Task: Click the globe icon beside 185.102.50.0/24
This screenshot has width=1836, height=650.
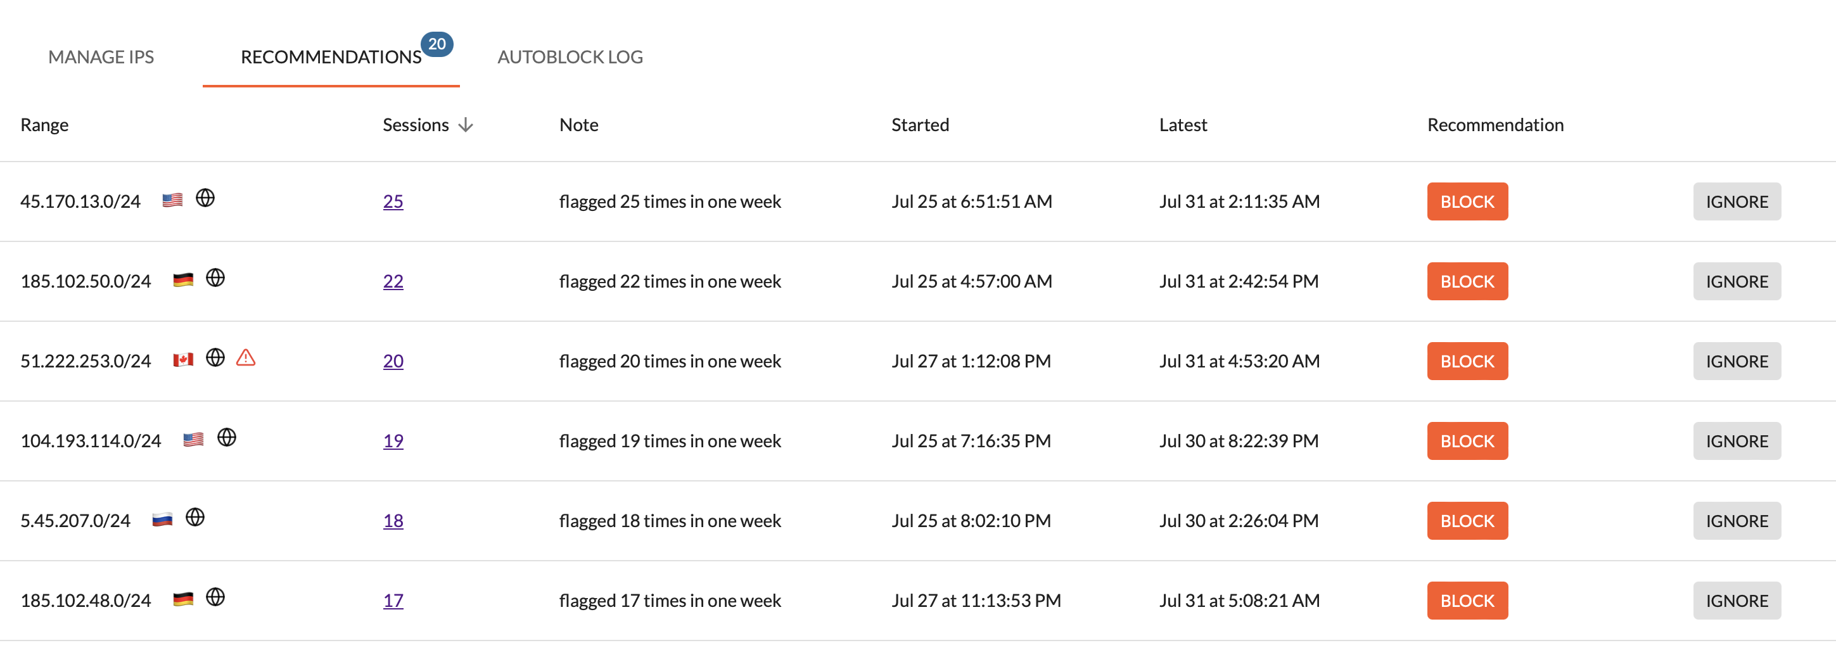Action: tap(215, 277)
